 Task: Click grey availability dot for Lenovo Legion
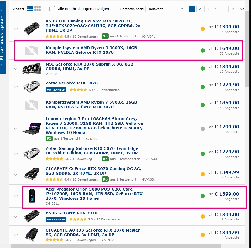click(x=203, y=129)
